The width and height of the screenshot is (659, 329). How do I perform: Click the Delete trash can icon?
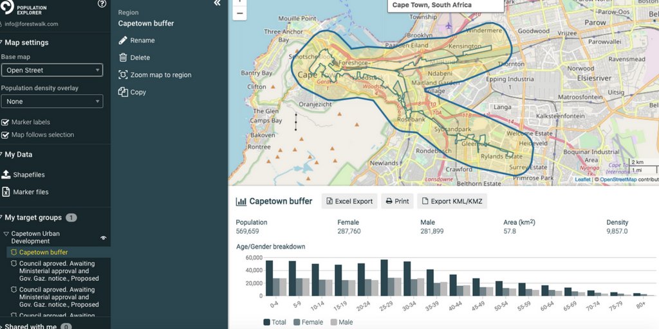(123, 57)
